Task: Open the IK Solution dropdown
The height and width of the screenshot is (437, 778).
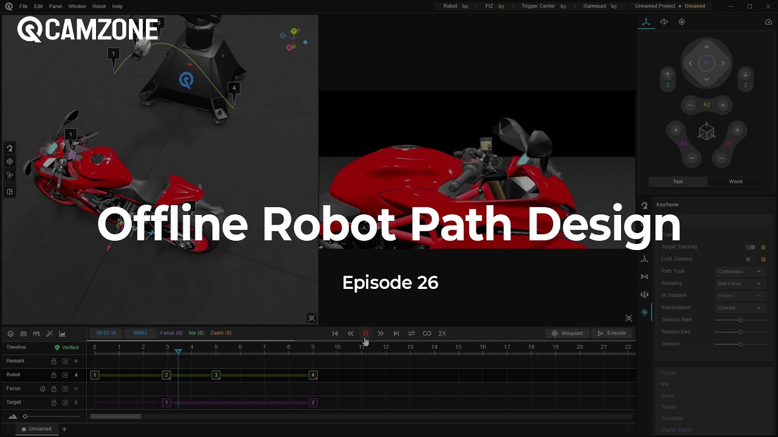Action: (x=740, y=296)
